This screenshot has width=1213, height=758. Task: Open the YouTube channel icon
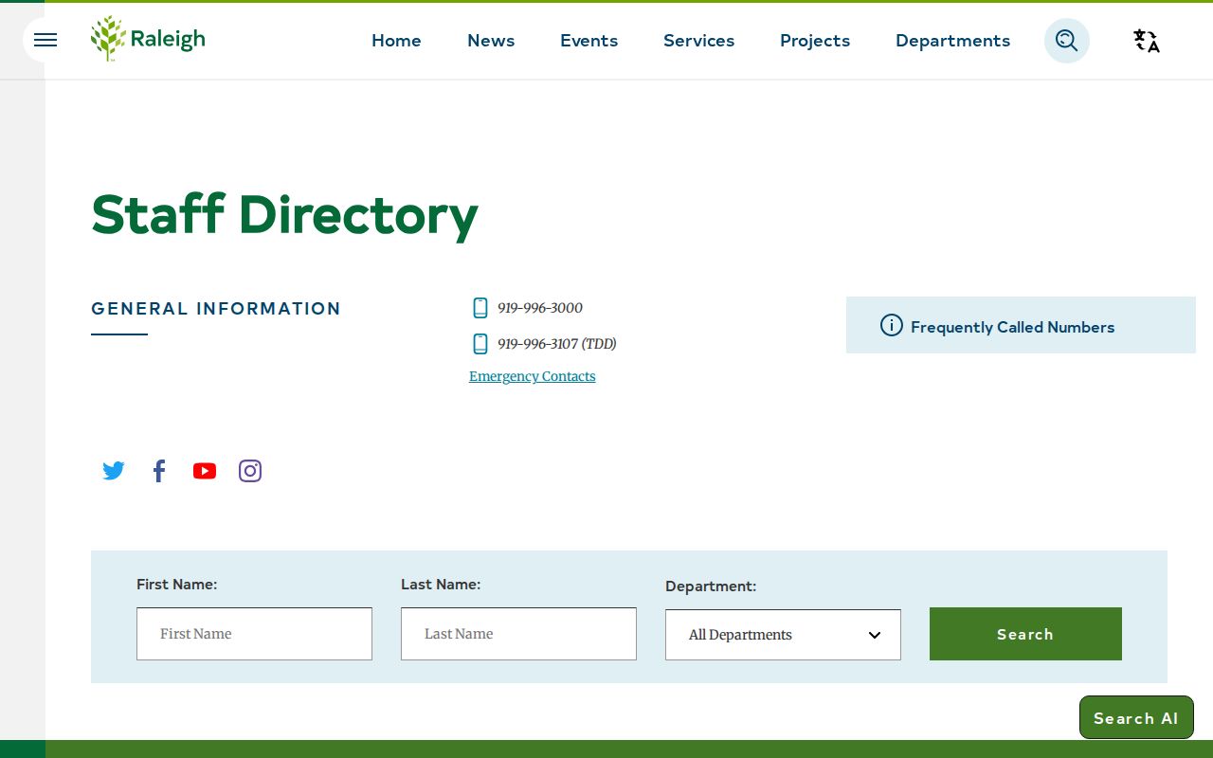[205, 471]
